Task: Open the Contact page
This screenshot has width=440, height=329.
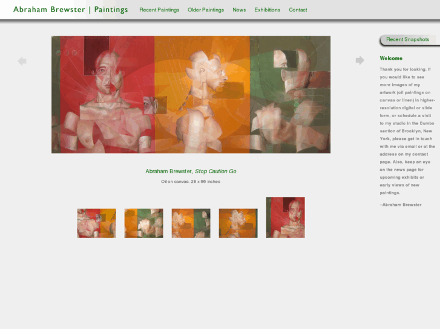Action: click(x=298, y=10)
